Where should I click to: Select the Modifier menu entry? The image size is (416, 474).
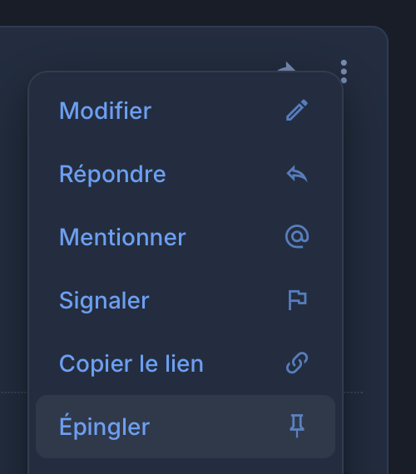coord(186,111)
